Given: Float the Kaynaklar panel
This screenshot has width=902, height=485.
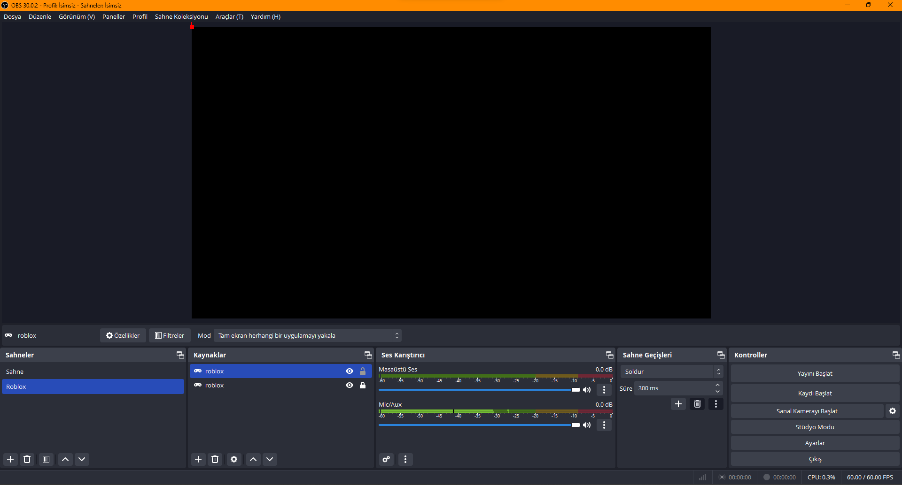Looking at the screenshot, I should coord(368,355).
